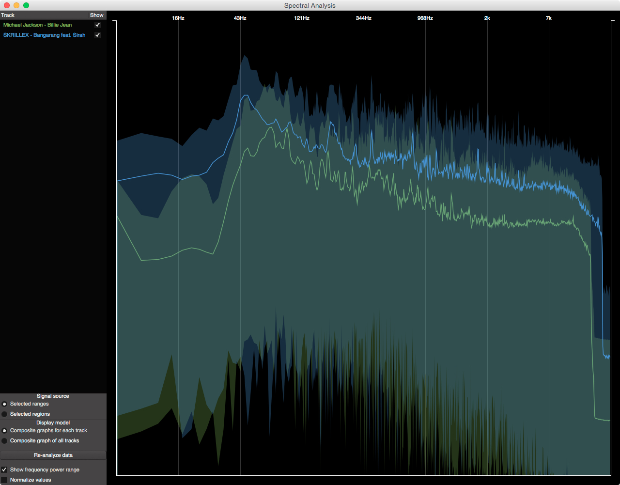Switch signal source to Selected regions

[x=4, y=414]
